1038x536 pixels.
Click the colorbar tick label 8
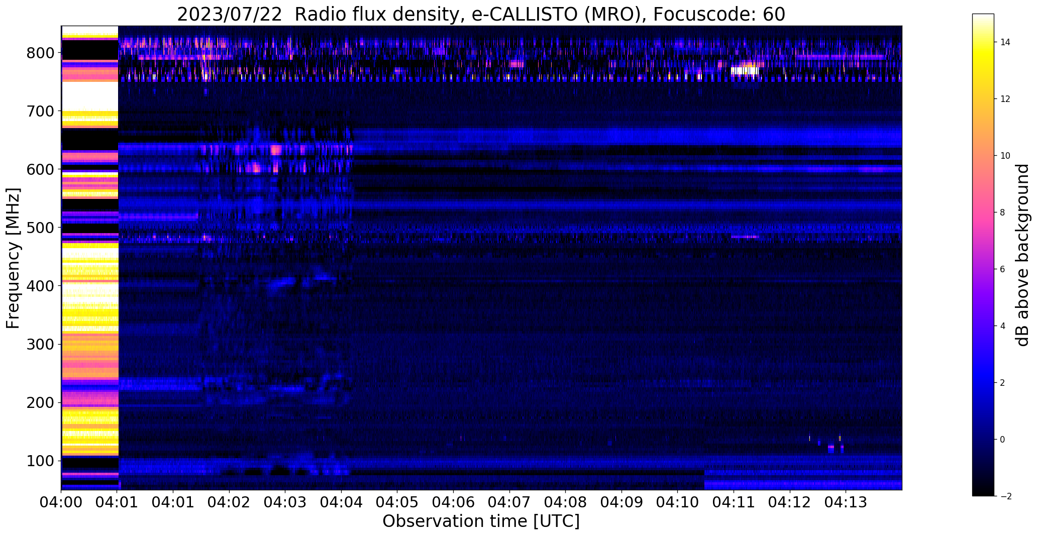pos(1003,212)
